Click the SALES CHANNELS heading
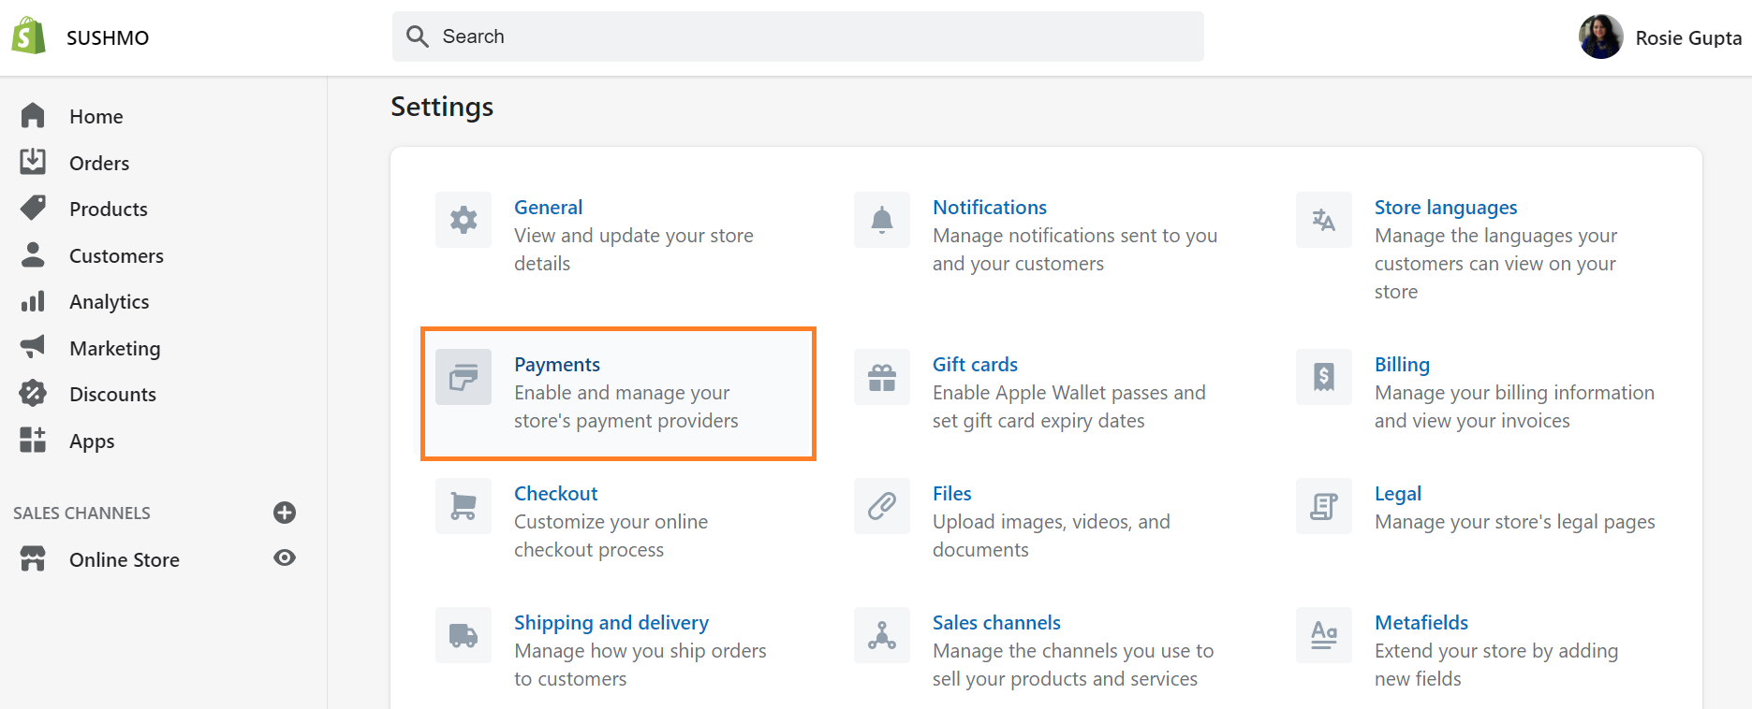This screenshot has height=709, width=1752. 81,513
